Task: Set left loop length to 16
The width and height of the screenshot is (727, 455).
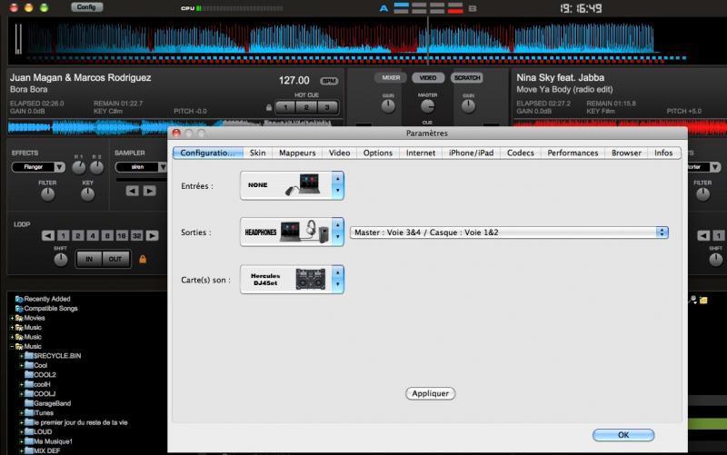Action: pyautogui.click(x=122, y=236)
